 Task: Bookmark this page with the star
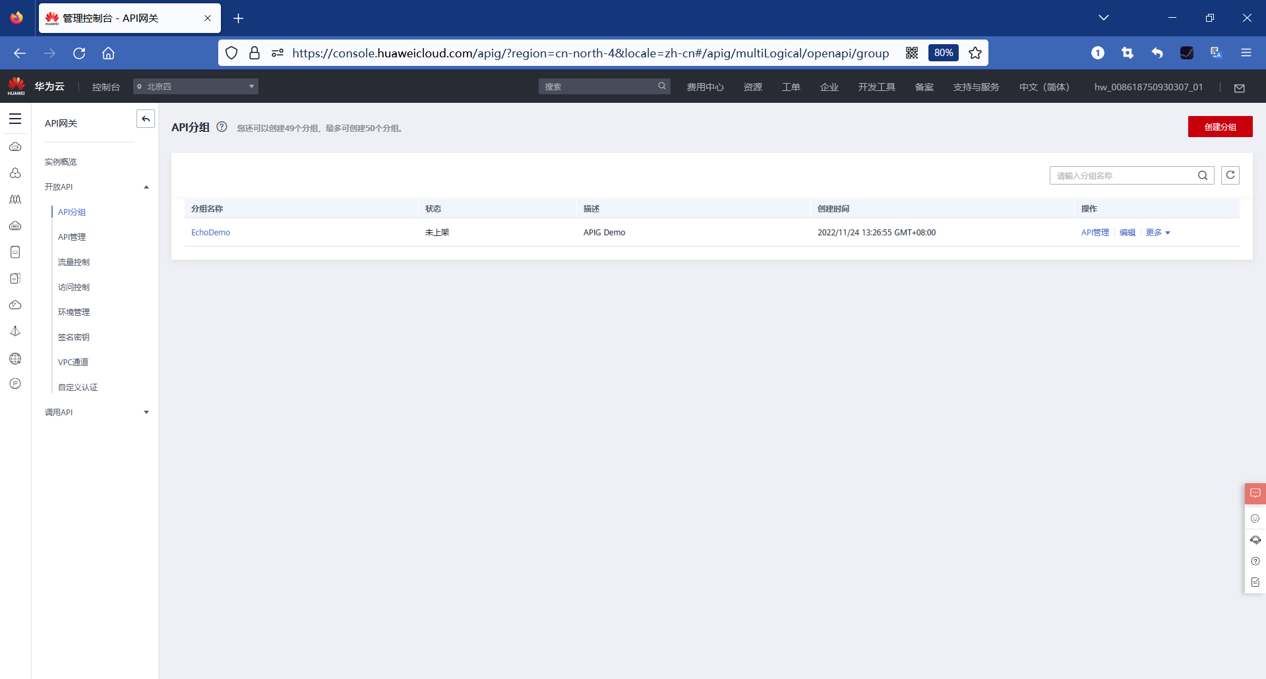click(x=975, y=53)
